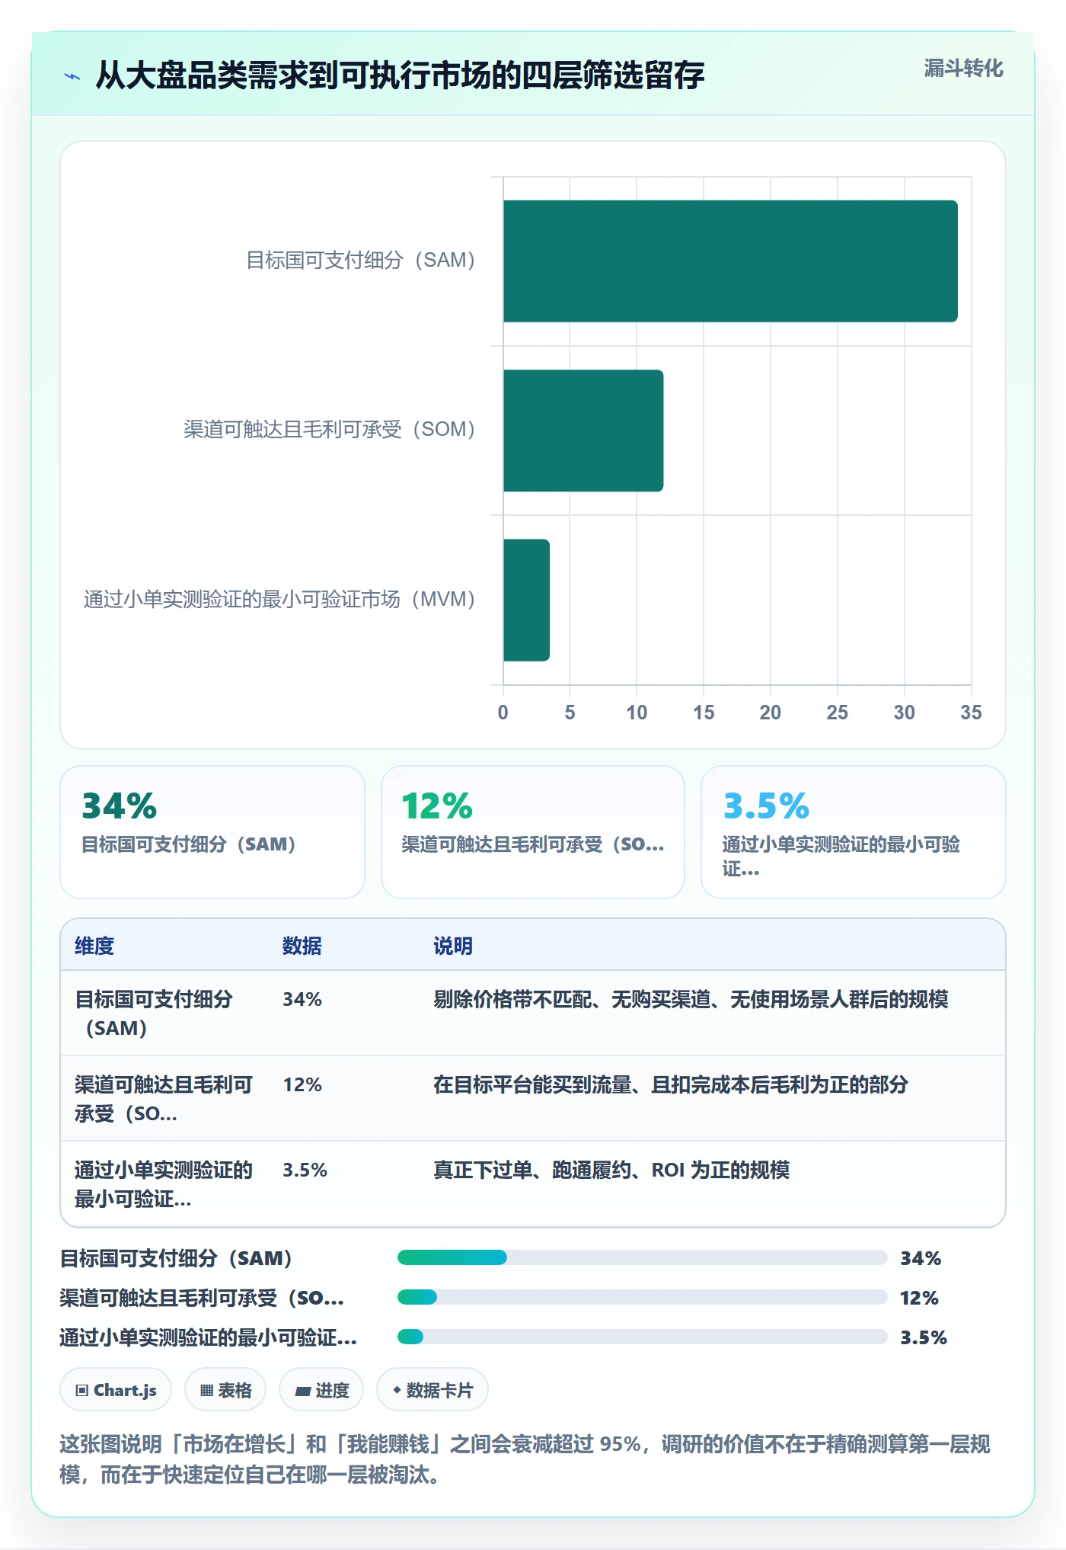1066x1550 pixels.
Task: Click the 数据 column header
Action: [x=302, y=946]
